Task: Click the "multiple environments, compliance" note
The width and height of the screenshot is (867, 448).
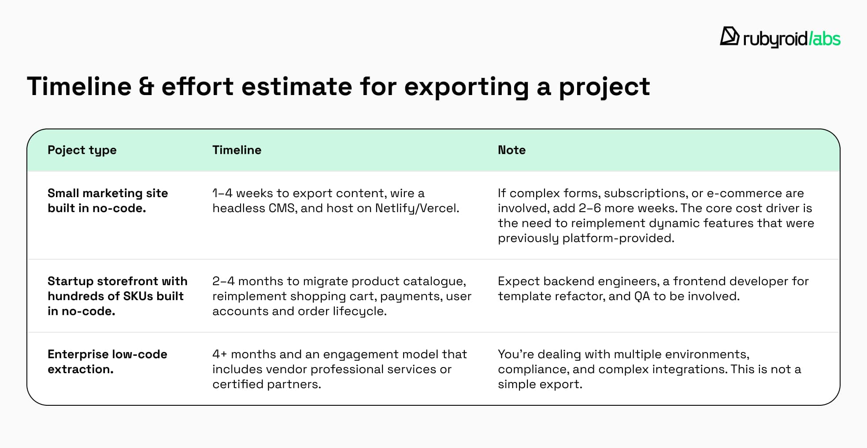Action: pos(649,369)
